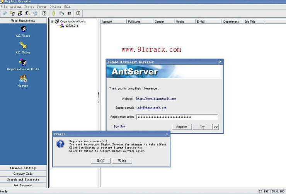
Task: Click the server start play toolbar icon
Action: 62,13
